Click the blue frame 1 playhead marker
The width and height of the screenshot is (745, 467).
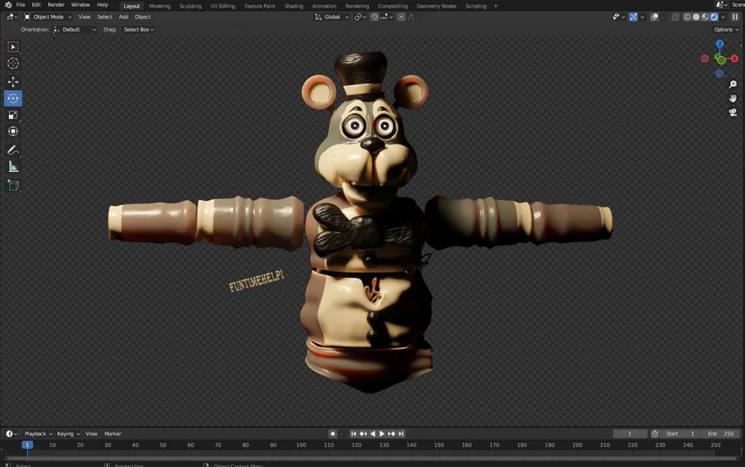tap(27, 446)
